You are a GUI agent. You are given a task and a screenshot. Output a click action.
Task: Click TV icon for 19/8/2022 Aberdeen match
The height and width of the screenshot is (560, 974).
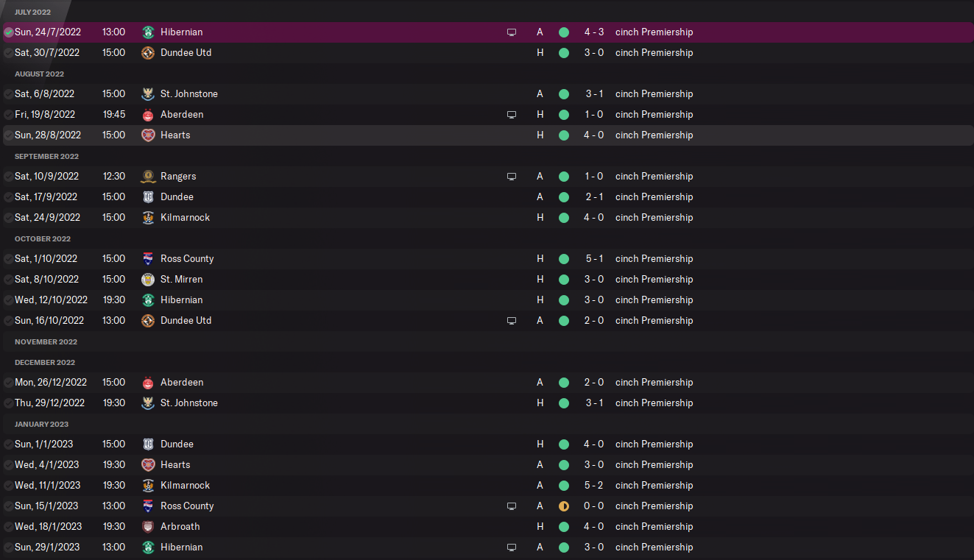[512, 115]
